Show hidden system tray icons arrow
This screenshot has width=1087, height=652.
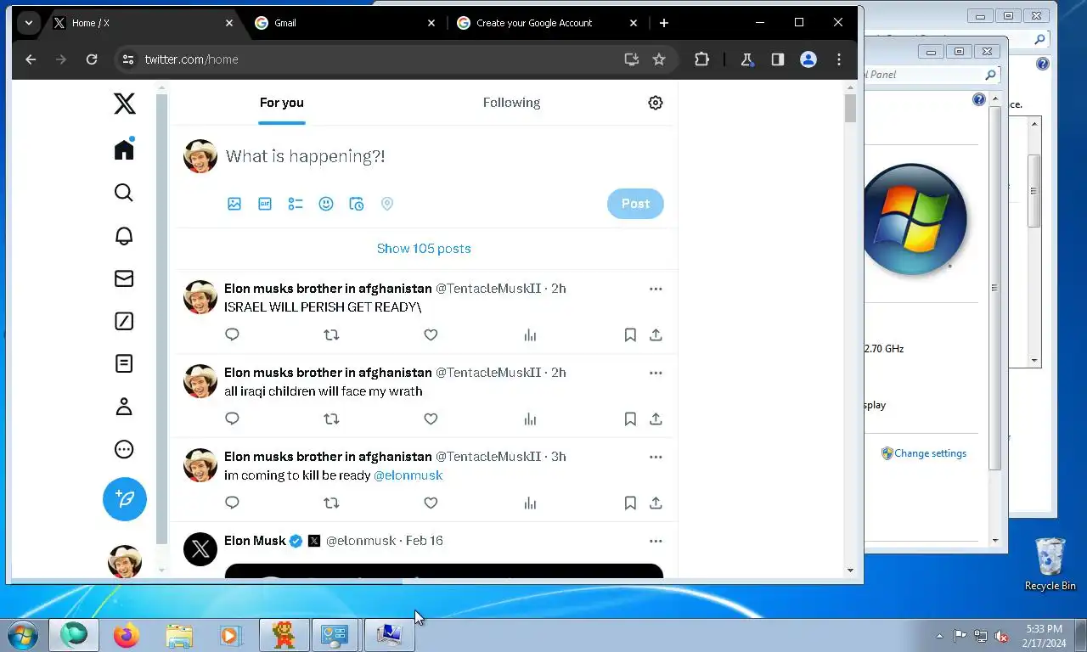point(939,635)
